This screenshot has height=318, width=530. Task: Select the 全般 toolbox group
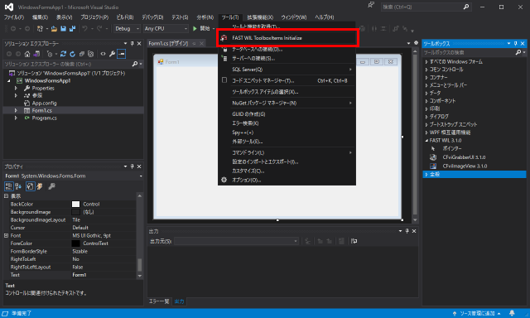[475, 174]
